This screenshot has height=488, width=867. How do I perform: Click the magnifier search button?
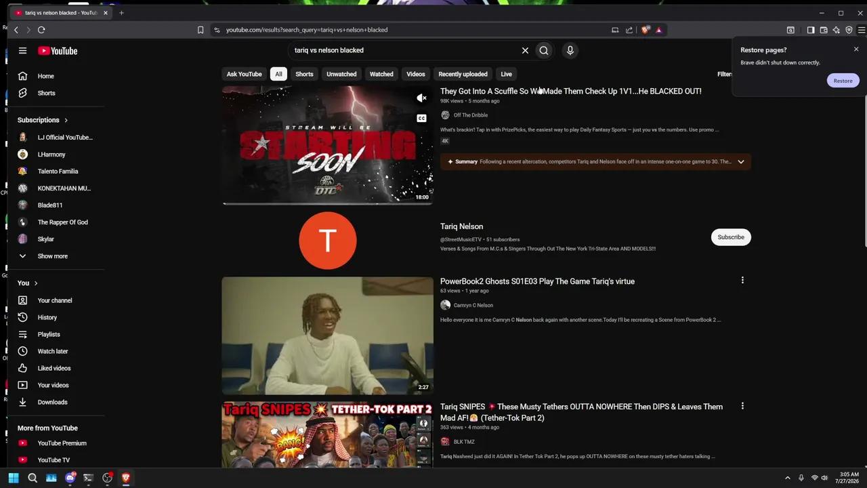544,50
